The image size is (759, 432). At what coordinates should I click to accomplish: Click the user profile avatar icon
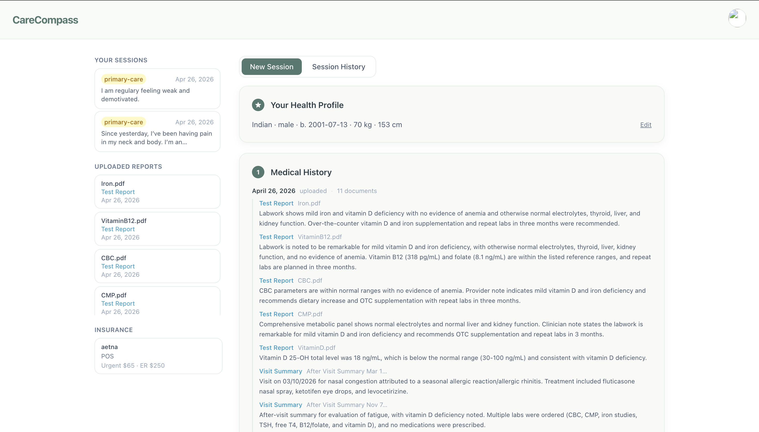click(737, 18)
